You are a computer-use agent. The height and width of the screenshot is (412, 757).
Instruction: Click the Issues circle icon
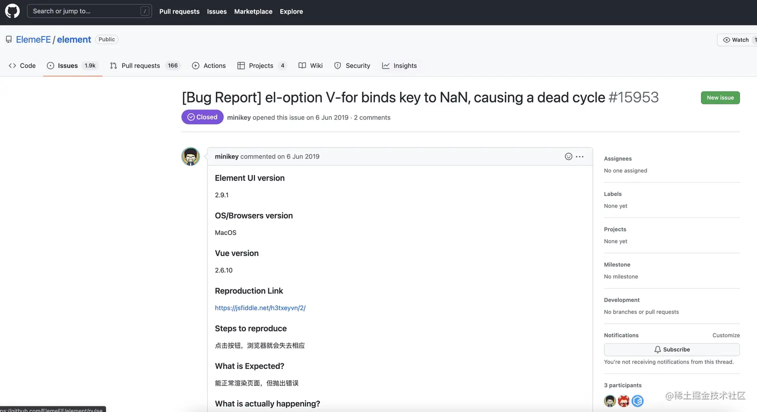tap(51, 65)
